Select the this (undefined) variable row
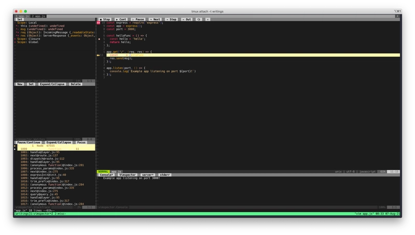Screen dimensions: 415x235 [43, 26]
